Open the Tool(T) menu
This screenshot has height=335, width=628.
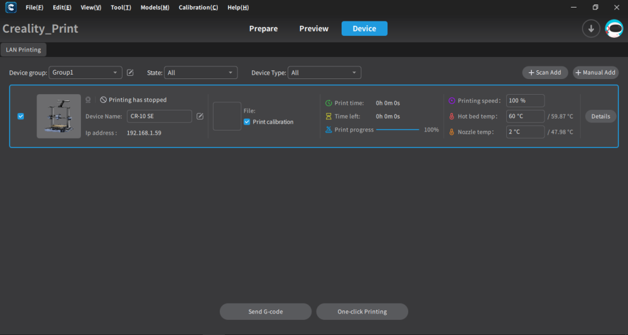pyautogui.click(x=121, y=8)
